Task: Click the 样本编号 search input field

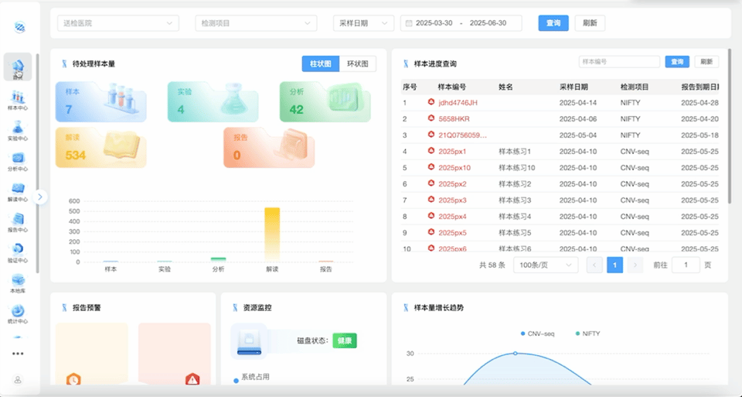Action: point(618,62)
